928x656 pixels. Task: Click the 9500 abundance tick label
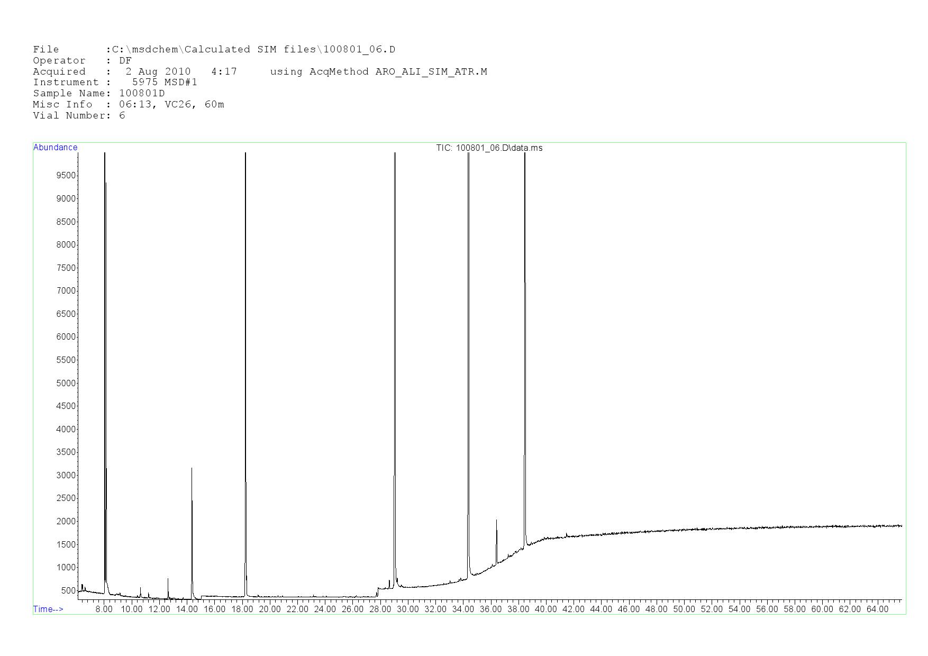coord(66,176)
